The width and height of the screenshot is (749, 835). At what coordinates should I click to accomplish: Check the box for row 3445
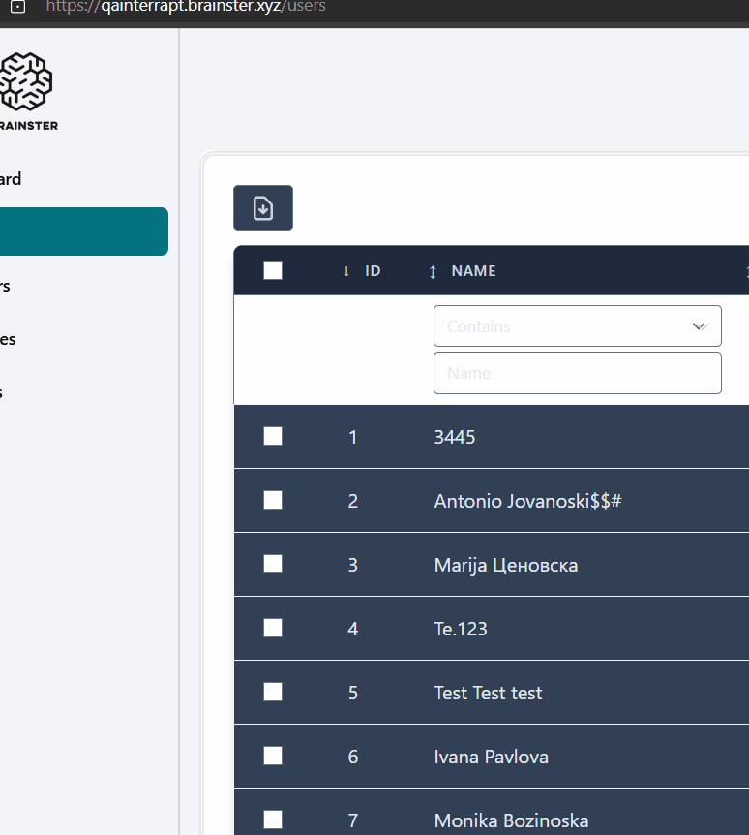coord(273,437)
